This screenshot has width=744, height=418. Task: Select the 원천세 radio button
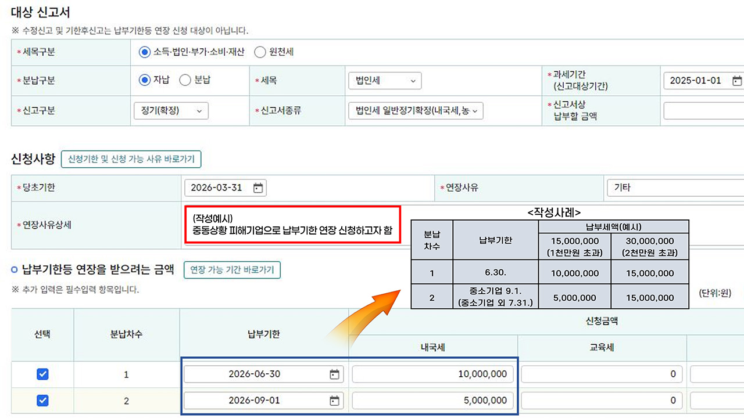pyautogui.click(x=260, y=52)
